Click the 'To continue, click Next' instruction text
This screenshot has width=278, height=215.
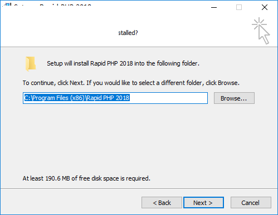click(x=131, y=83)
